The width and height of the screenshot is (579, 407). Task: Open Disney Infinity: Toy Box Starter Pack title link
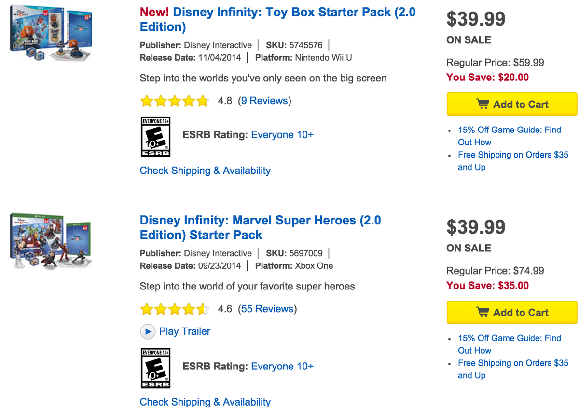coord(277,19)
